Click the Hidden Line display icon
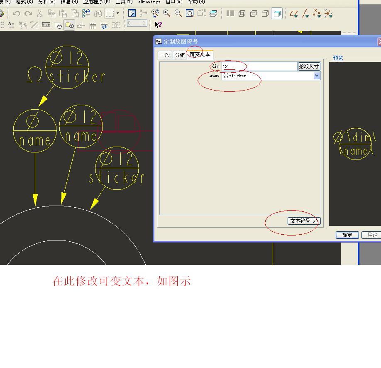 (x=254, y=13)
